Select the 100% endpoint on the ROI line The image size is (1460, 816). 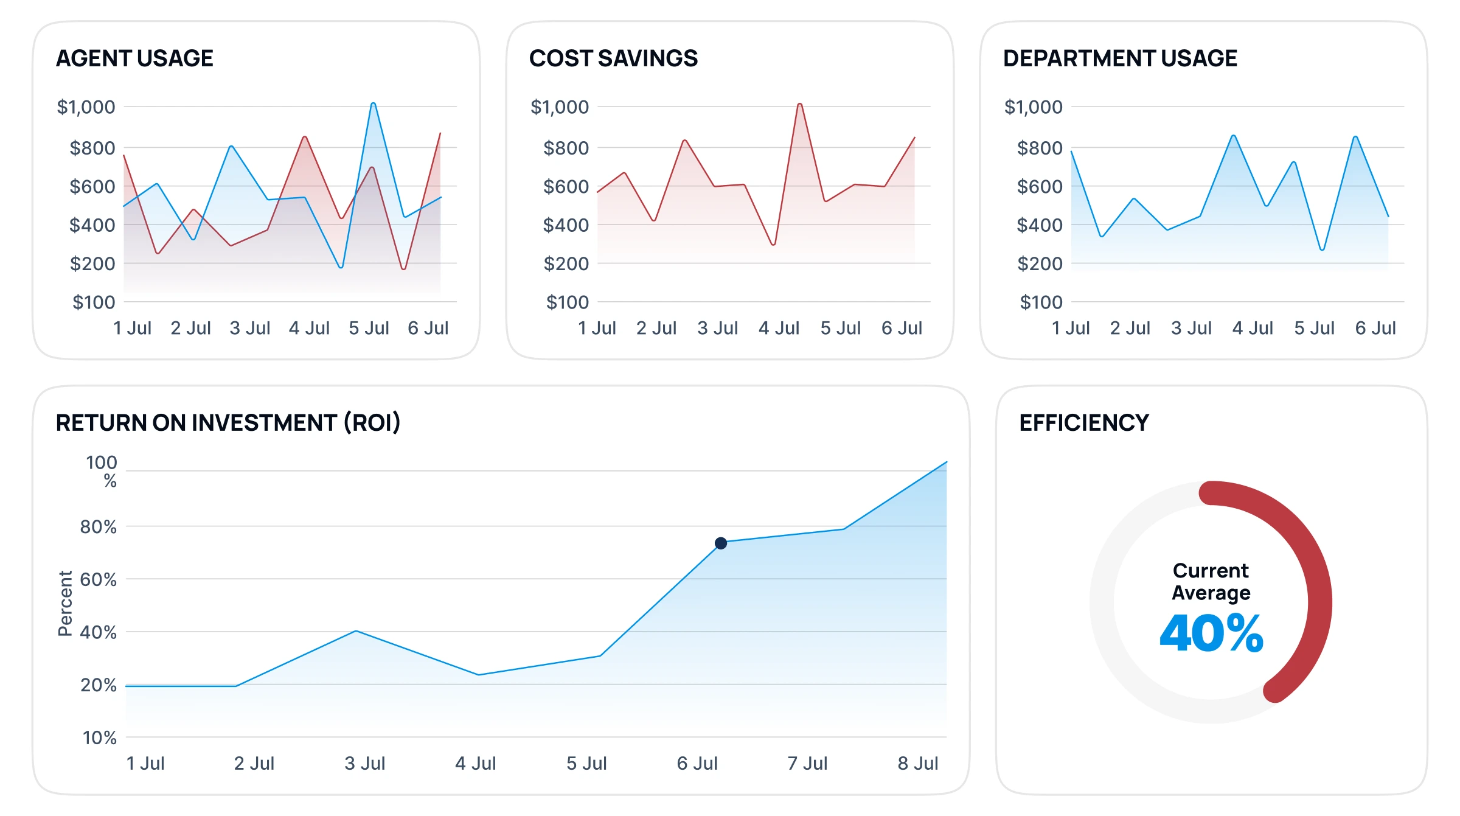pos(947,461)
